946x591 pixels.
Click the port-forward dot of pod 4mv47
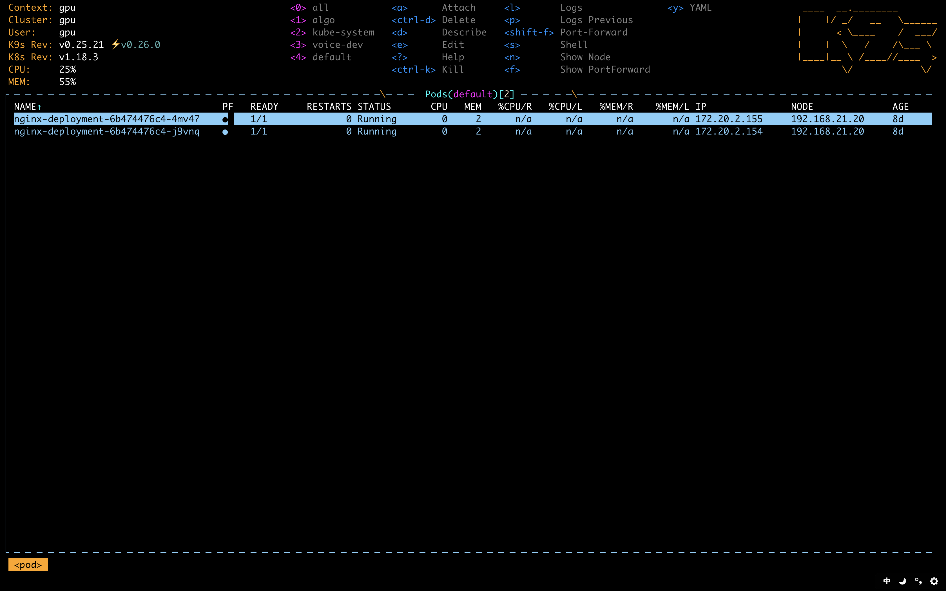point(225,120)
